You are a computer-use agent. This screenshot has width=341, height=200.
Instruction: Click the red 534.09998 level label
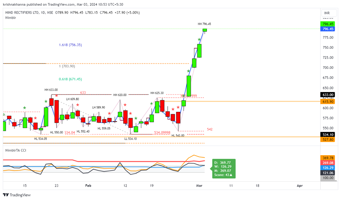[162, 132]
